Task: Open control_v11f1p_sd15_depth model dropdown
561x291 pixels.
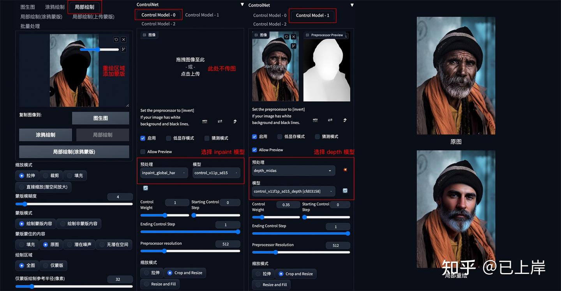Action: pos(293,191)
